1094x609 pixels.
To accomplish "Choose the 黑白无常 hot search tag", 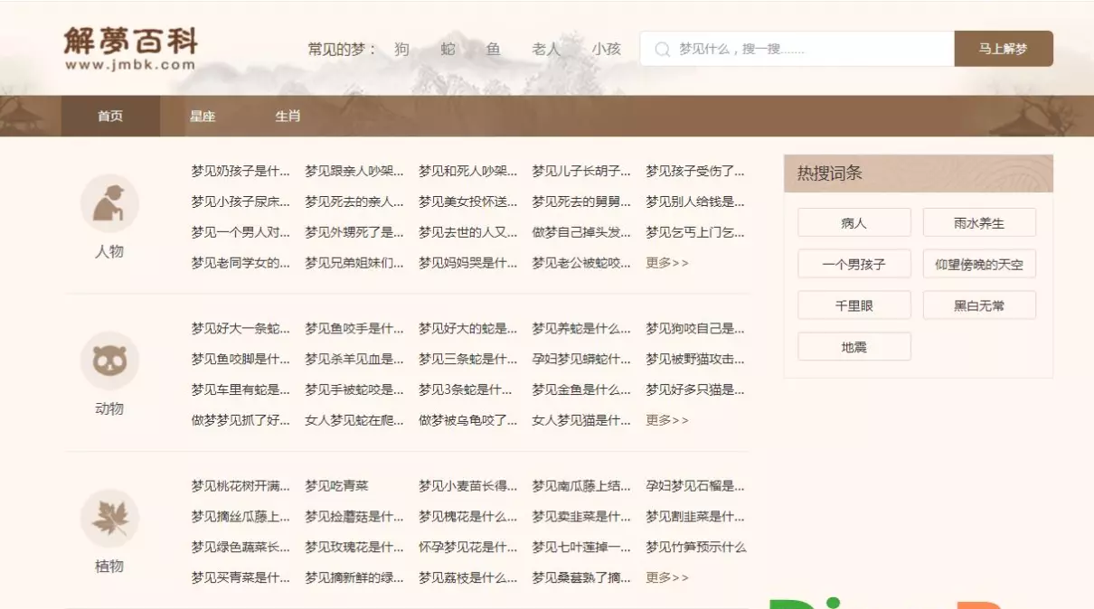I will coord(979,306).
